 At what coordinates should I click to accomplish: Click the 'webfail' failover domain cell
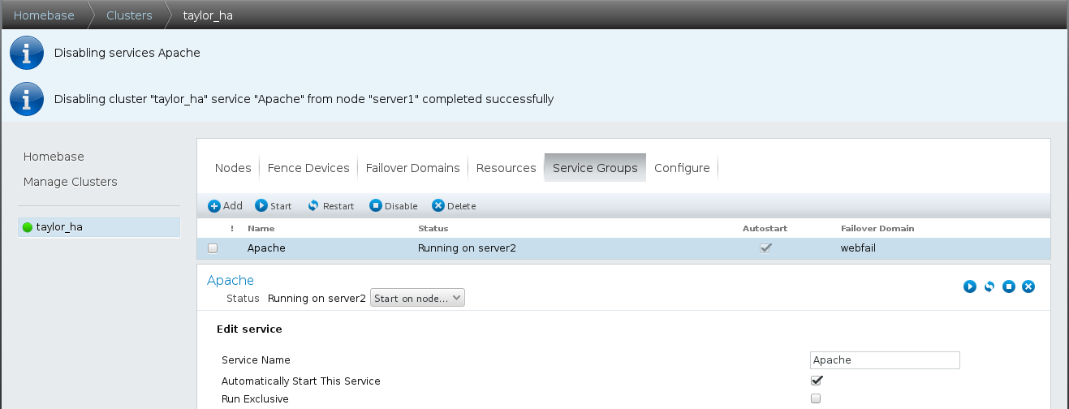(858, 248)
